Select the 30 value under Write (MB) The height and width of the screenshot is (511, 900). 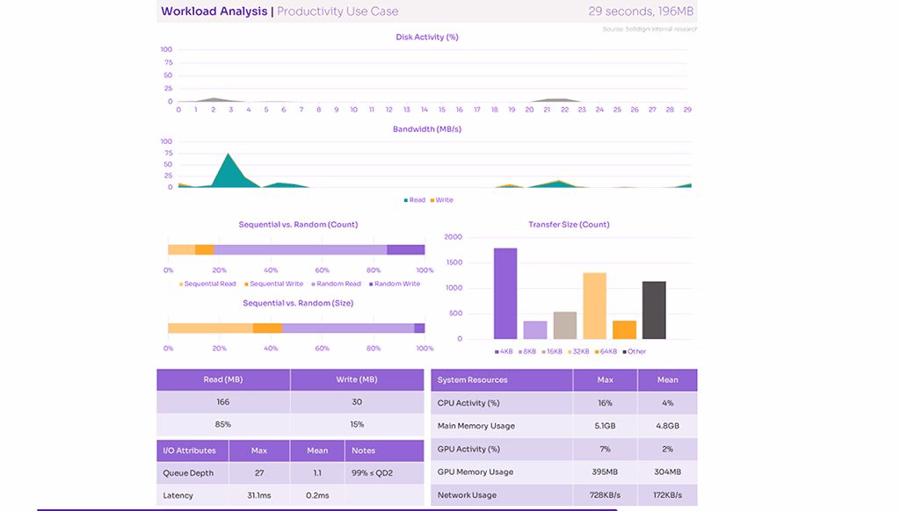(357, 402)
